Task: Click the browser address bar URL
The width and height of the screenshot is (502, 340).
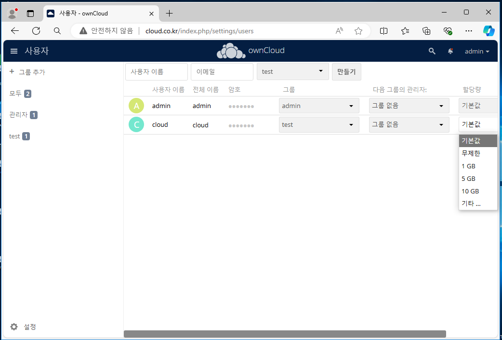Action: coord(199,31)
